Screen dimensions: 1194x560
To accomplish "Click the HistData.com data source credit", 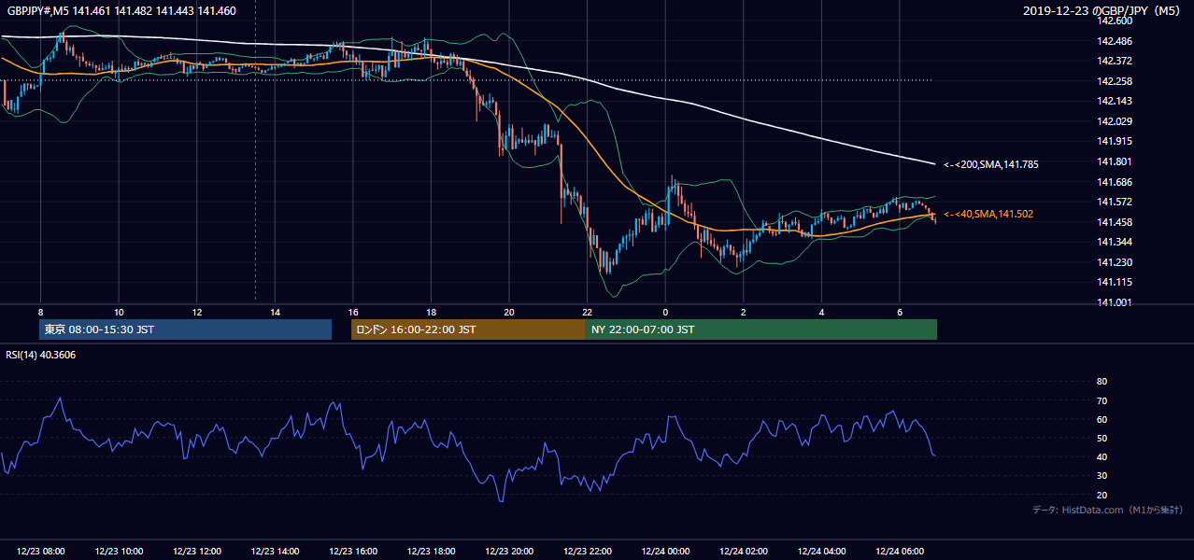I will coord(1108,510).
